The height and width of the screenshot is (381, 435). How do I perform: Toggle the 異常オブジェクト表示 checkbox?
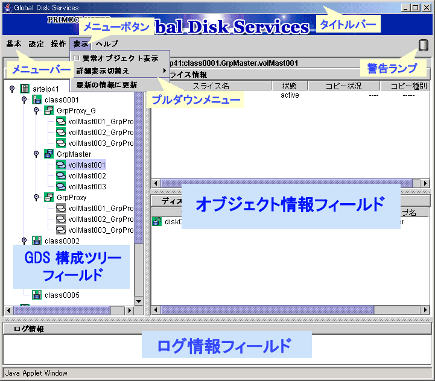pos(77,58)
